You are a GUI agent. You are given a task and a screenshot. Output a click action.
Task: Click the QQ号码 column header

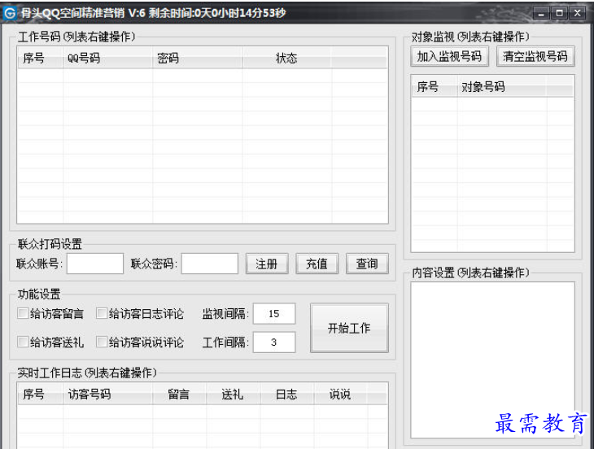108,58
